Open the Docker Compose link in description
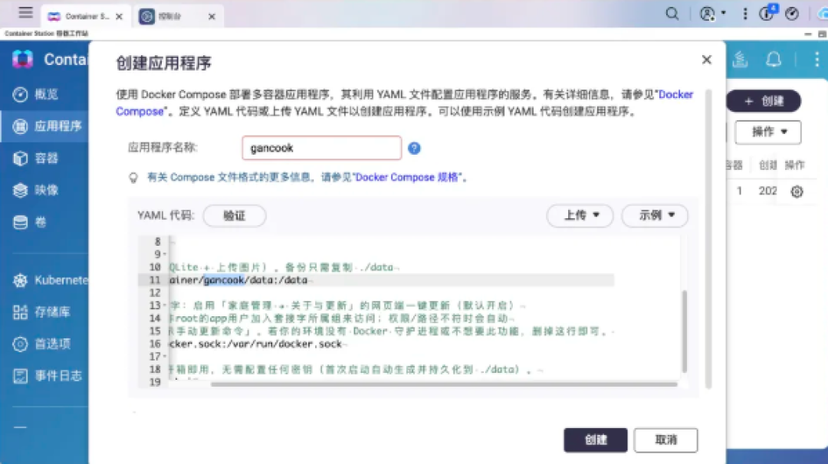 (675, 94)
